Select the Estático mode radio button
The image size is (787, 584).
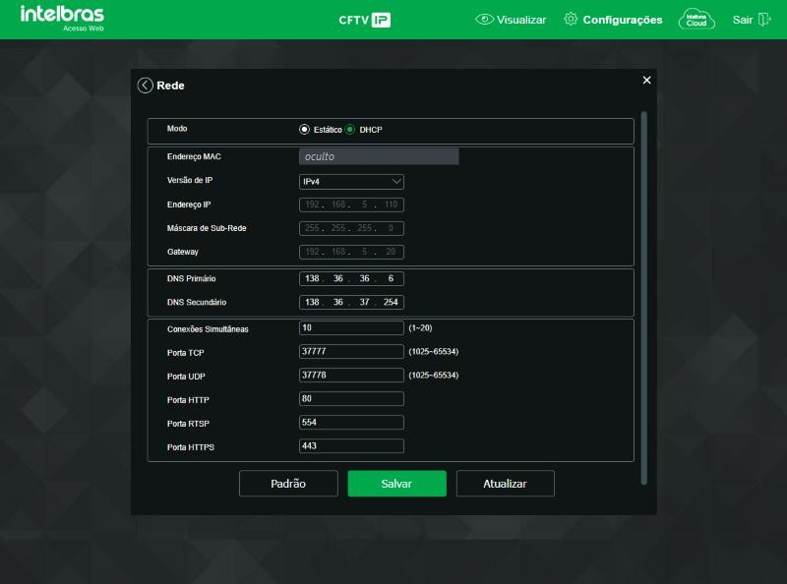pyautogui.click(x=304, y=129)
